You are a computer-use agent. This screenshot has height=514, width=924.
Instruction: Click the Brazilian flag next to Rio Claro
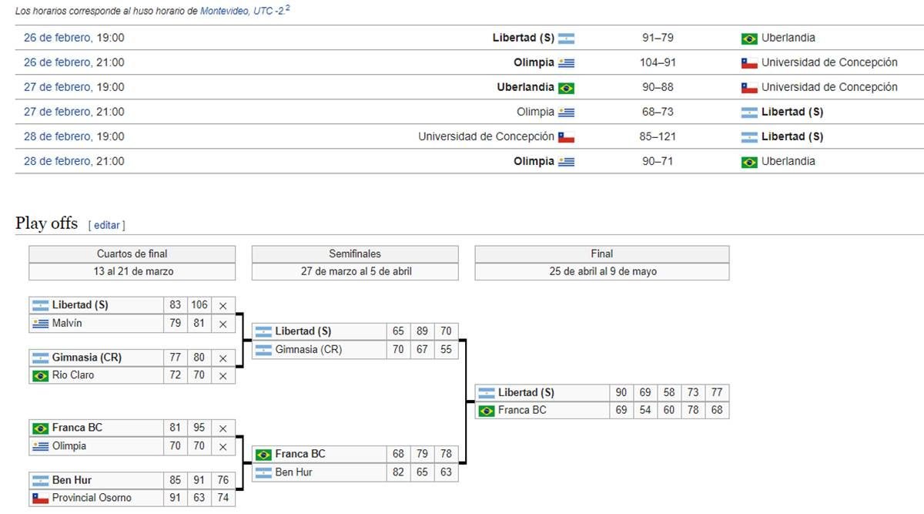[40, 376]
